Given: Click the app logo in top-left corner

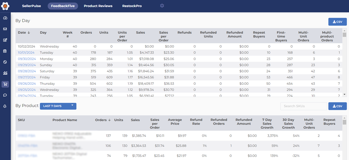Looking at the screenshot, I should pos(5,6).
